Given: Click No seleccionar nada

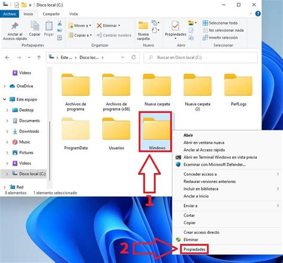Looking at the screenshot, I should point(223,30).
